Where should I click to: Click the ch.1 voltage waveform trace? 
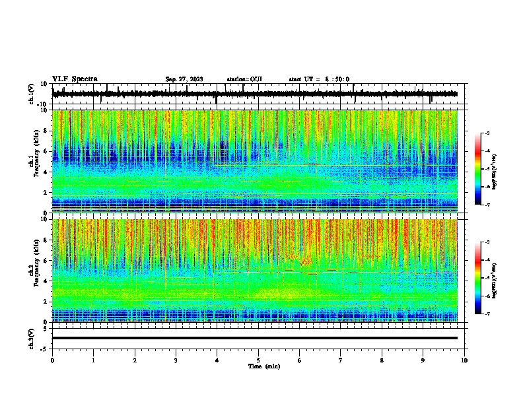(255, 94)
